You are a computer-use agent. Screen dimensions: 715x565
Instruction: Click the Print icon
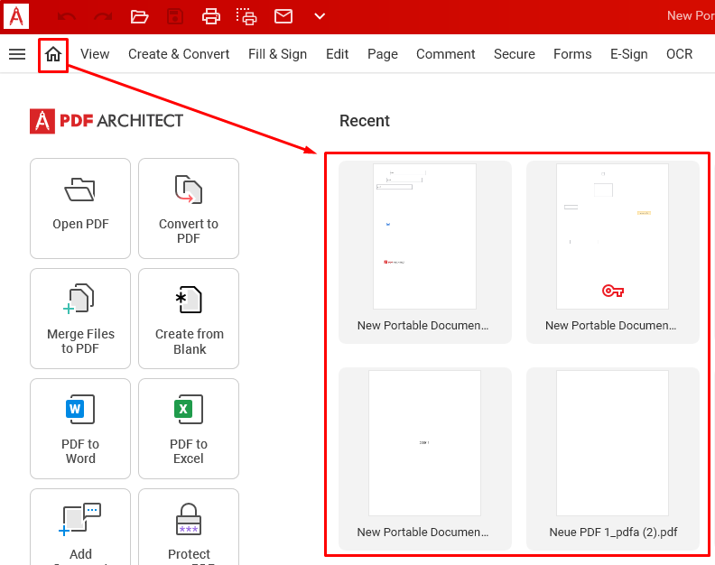(x=211, y=17)
